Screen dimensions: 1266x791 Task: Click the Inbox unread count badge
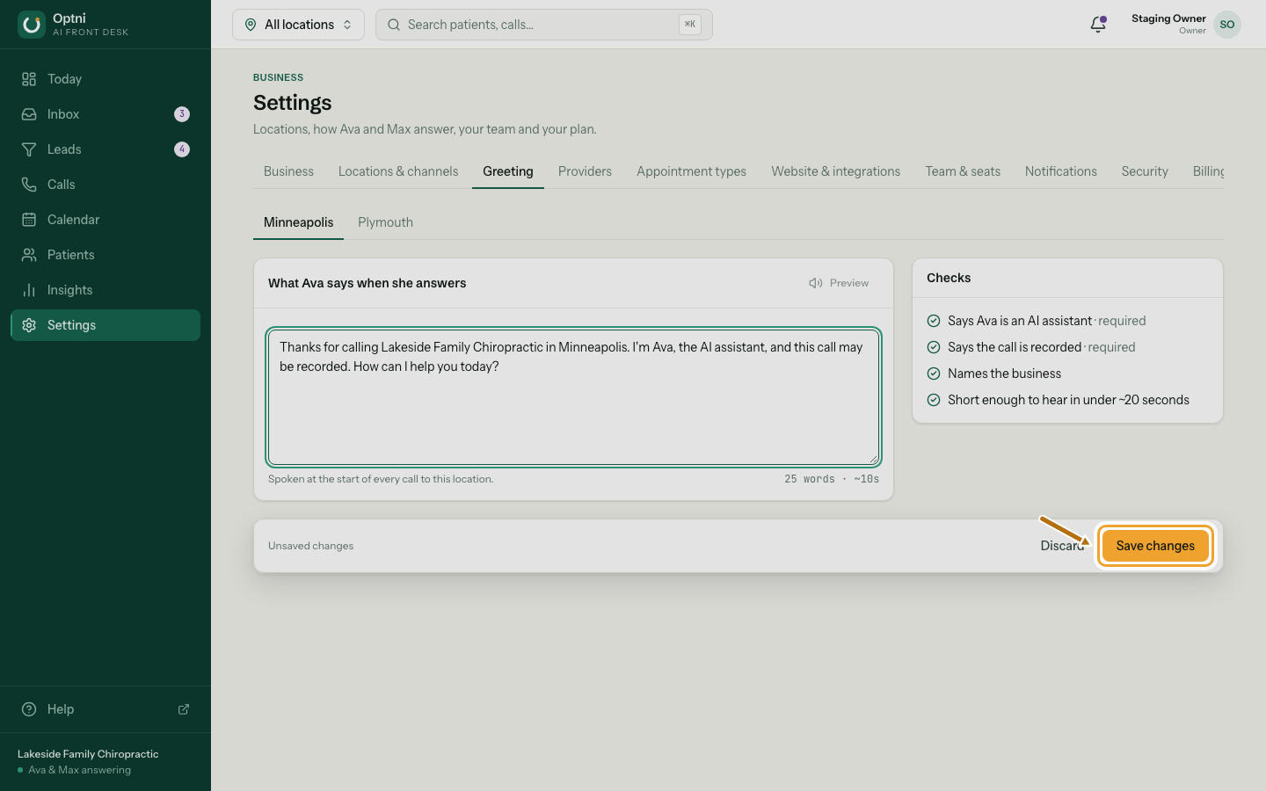tap(182, 114)
